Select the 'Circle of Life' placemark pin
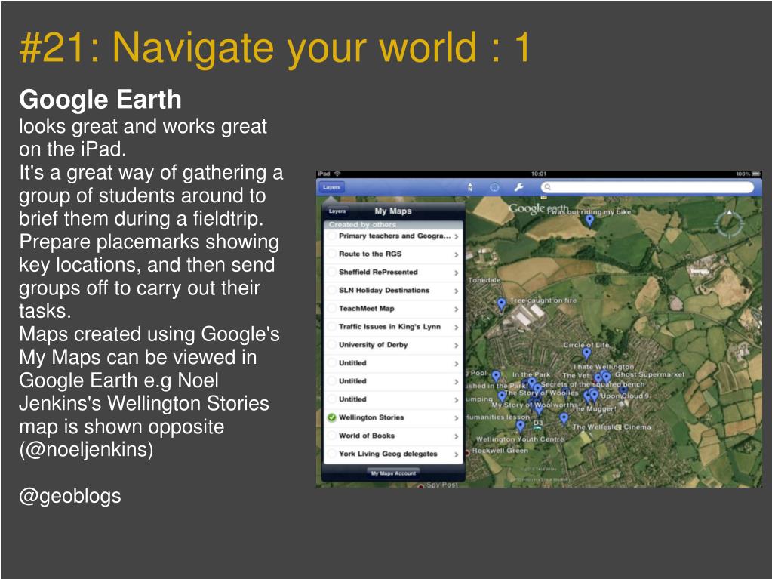 tap(586, 353)
